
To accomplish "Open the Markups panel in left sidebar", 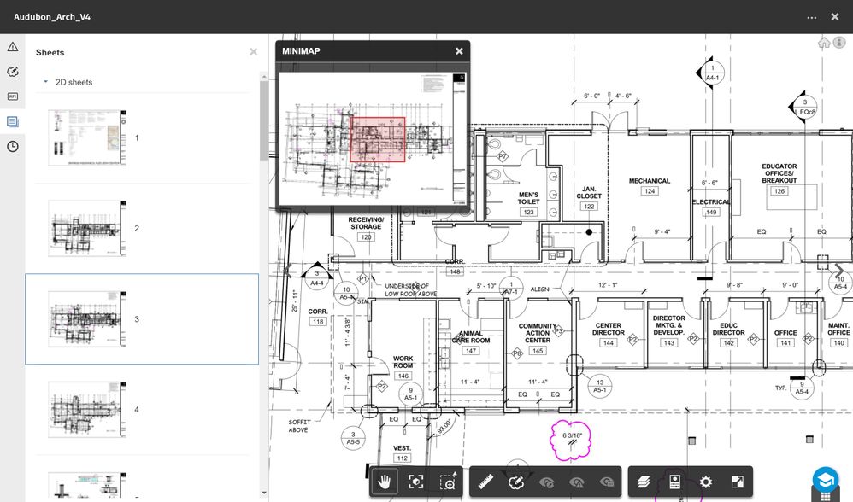I will 13,72.
